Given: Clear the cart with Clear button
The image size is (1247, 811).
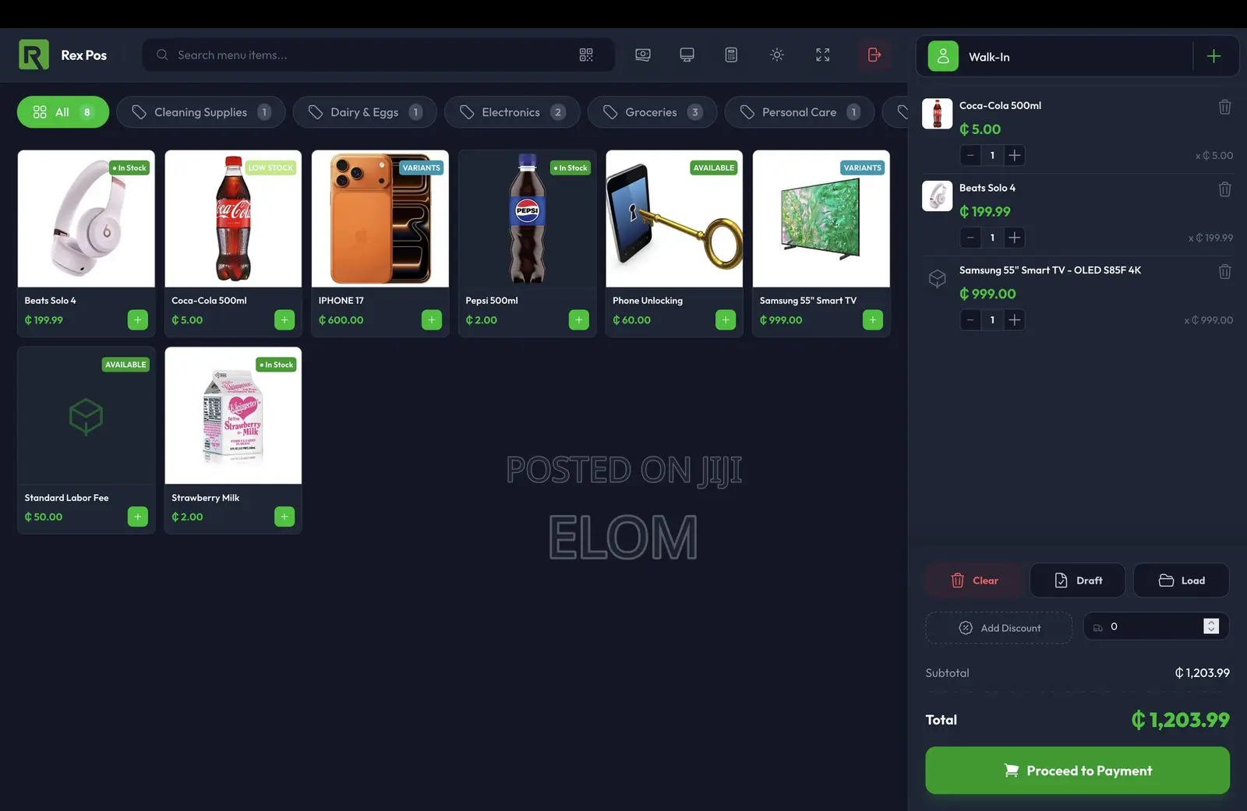Looking at the screenshot, I should pos(974,580).
